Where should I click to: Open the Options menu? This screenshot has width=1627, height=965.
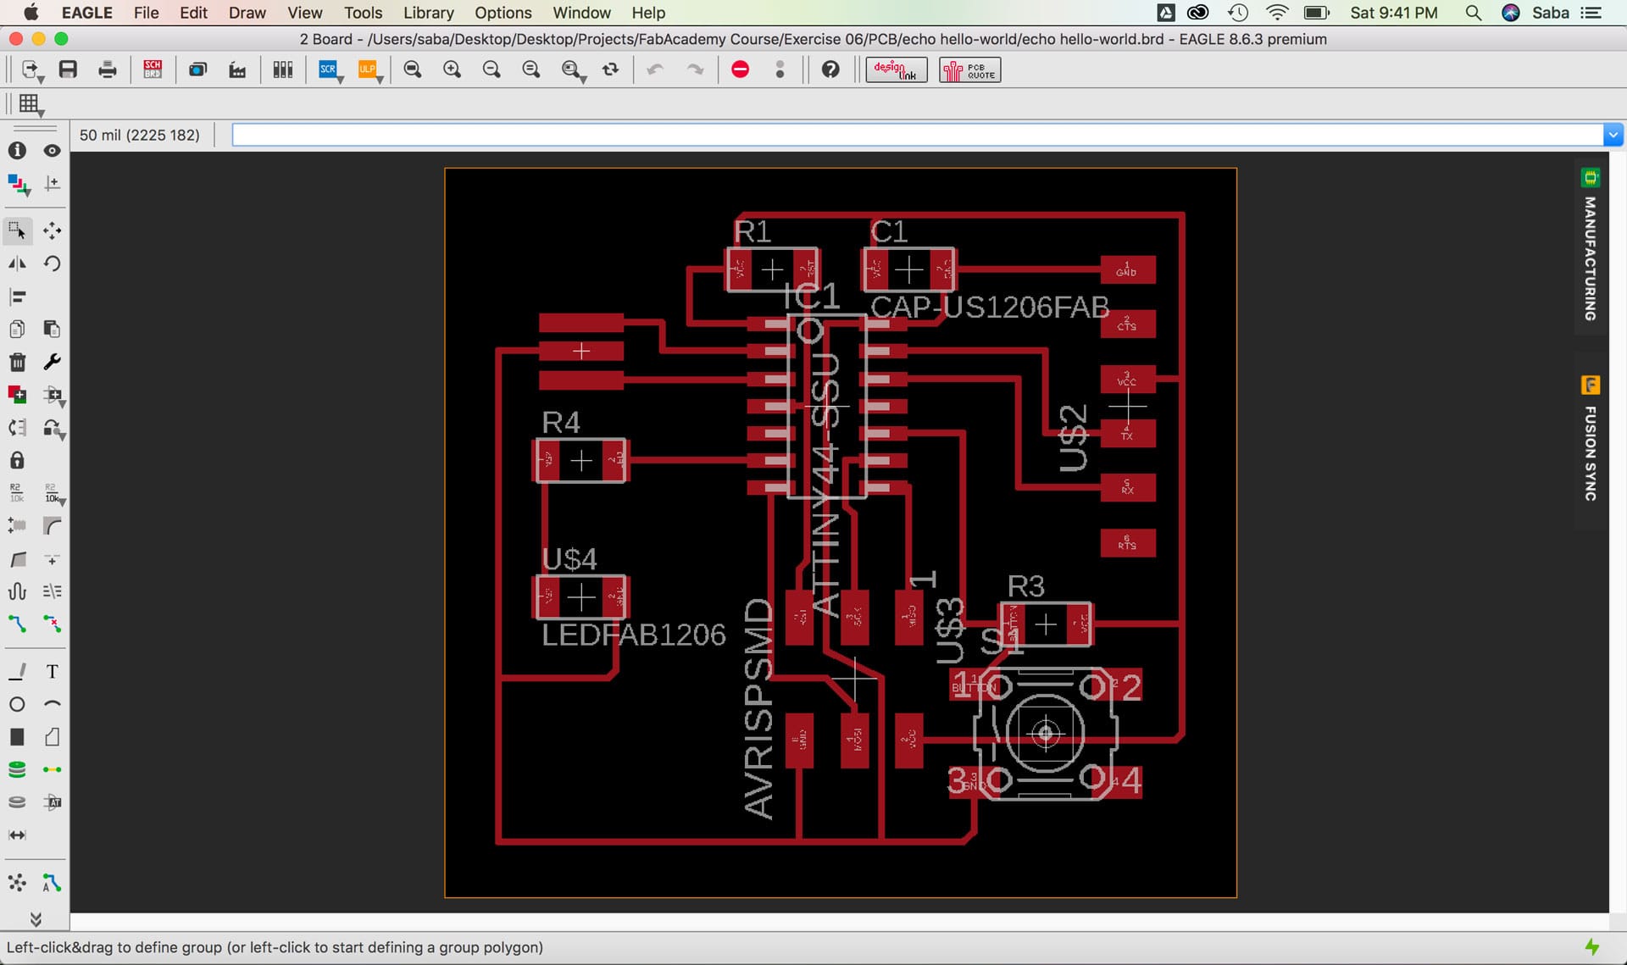pos(503,13)
